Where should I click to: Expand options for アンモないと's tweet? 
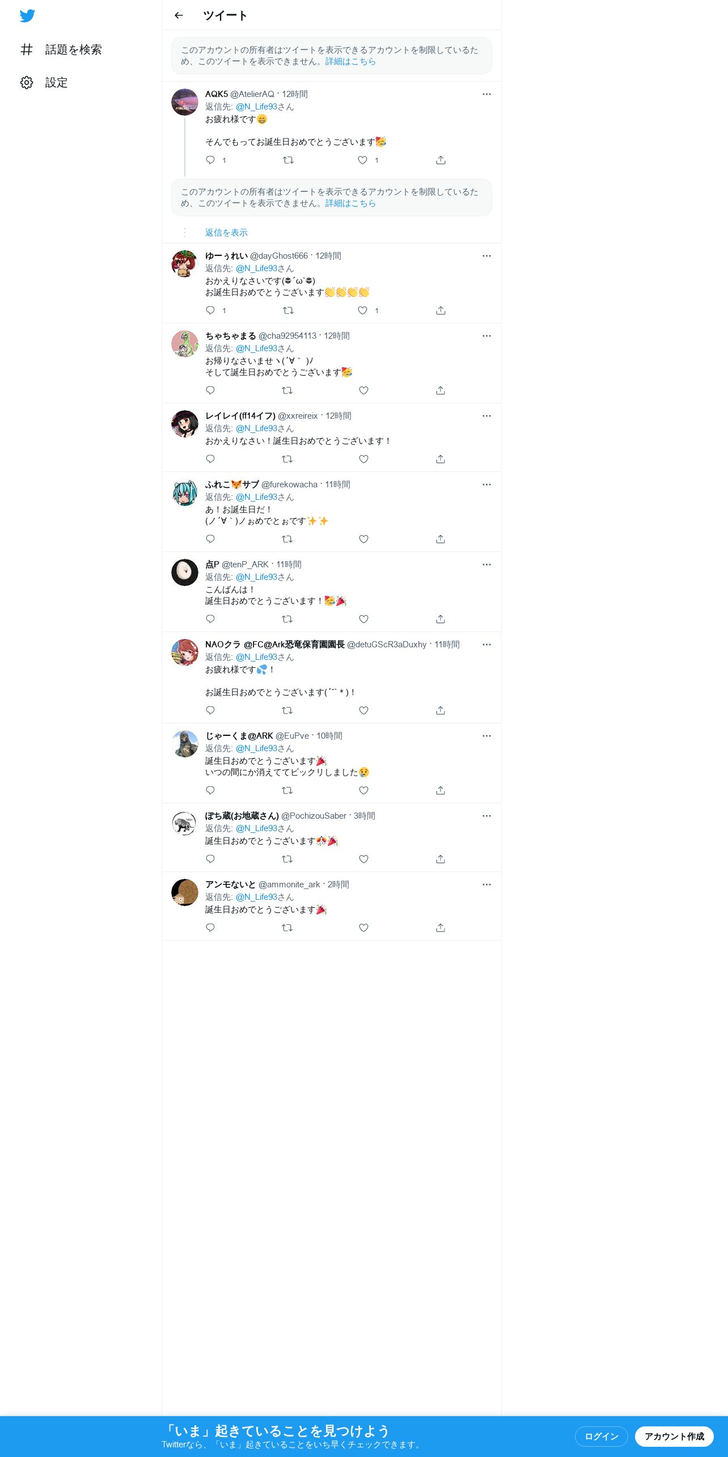click(486, 885)
